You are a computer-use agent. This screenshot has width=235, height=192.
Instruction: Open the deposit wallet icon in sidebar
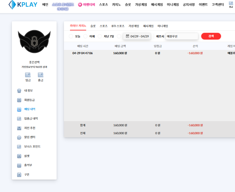[x=28, y=75]
